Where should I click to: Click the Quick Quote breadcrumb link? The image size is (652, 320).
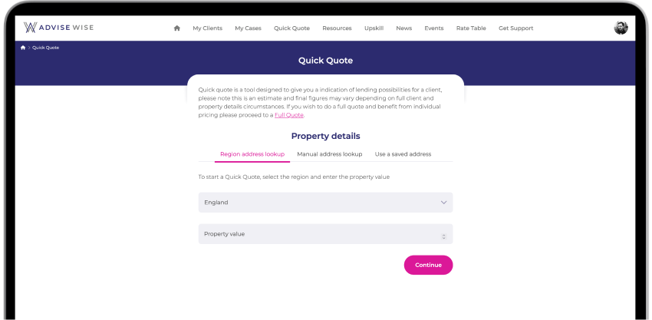tap(46, 48)
